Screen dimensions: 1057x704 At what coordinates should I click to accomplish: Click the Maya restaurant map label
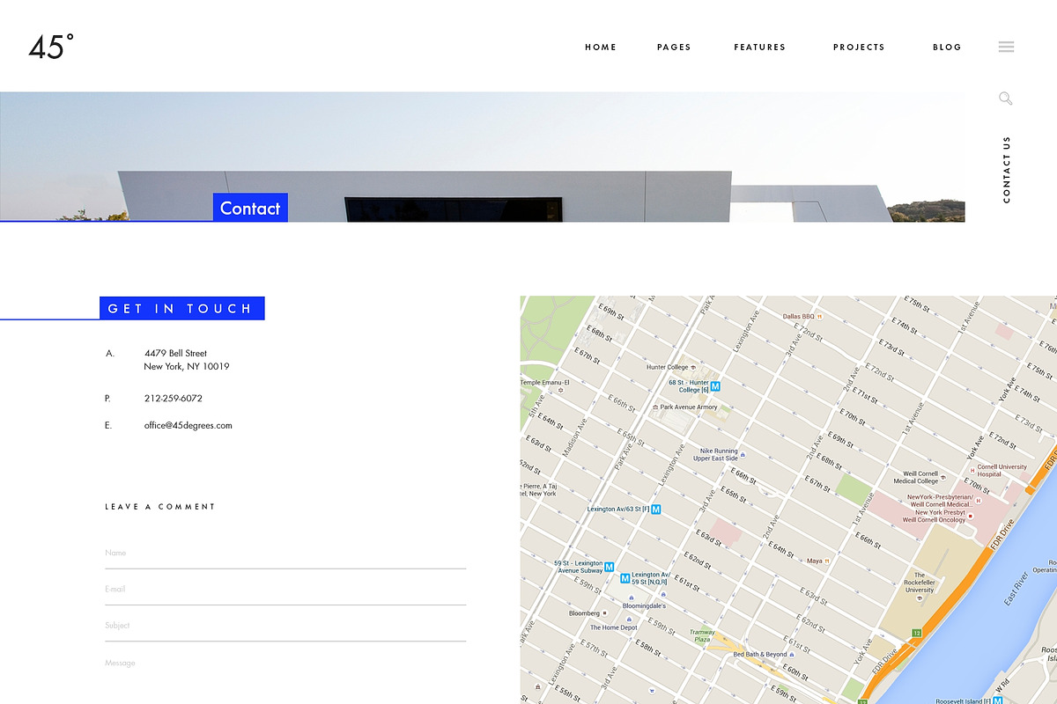coord(814,561)
